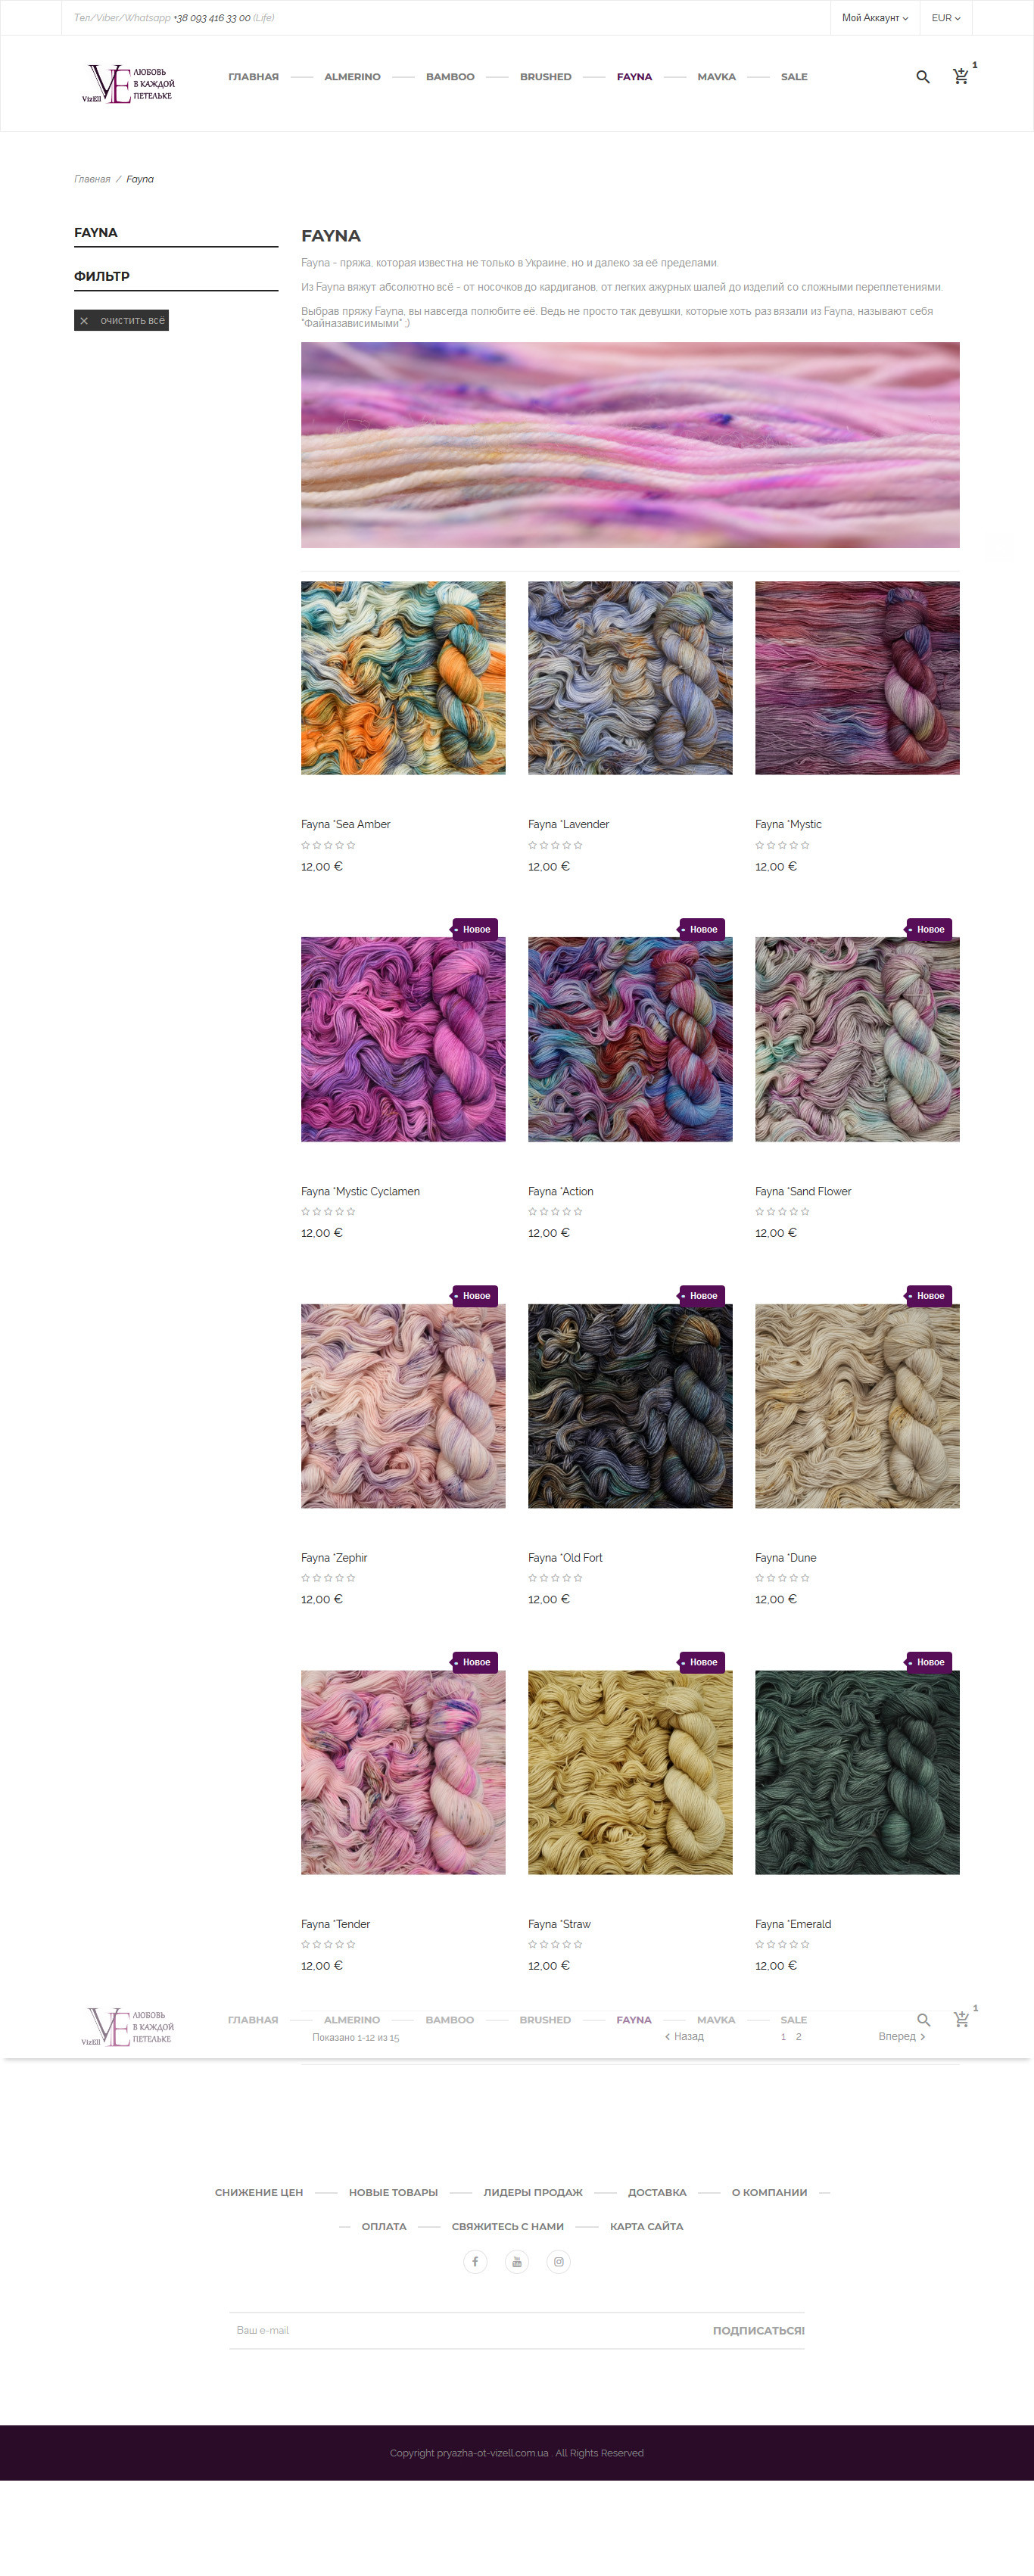Image resolution: width=1034 pixels, height=2576 pixels.
Task: Select the BAMBOO category in navigation
Action: tap(450, 77)
